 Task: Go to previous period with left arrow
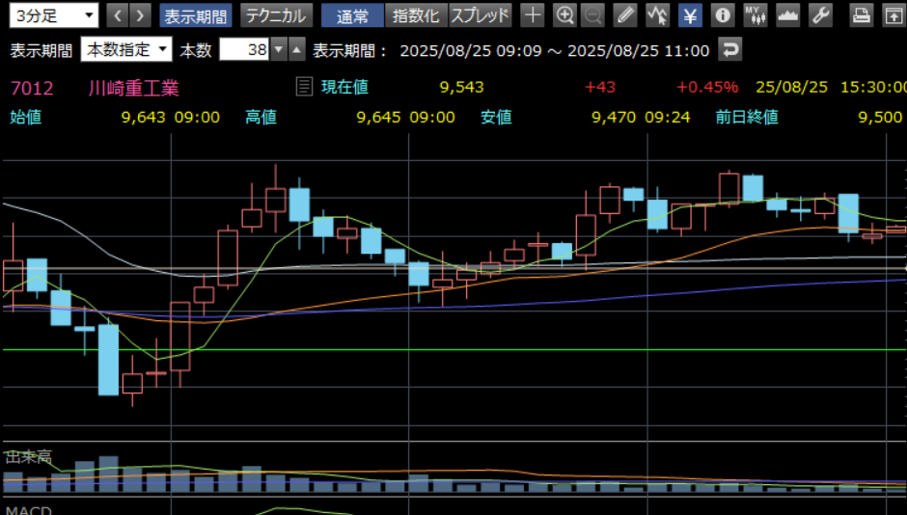click(x=118, y=15)
